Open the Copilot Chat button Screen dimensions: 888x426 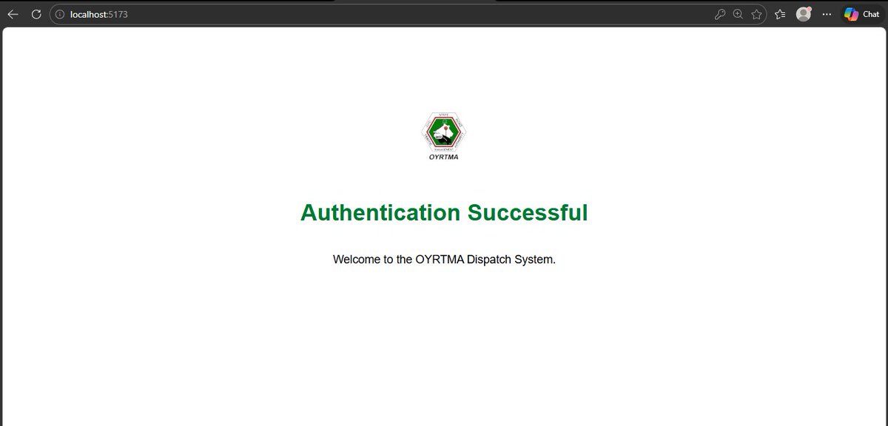point(864,14)
